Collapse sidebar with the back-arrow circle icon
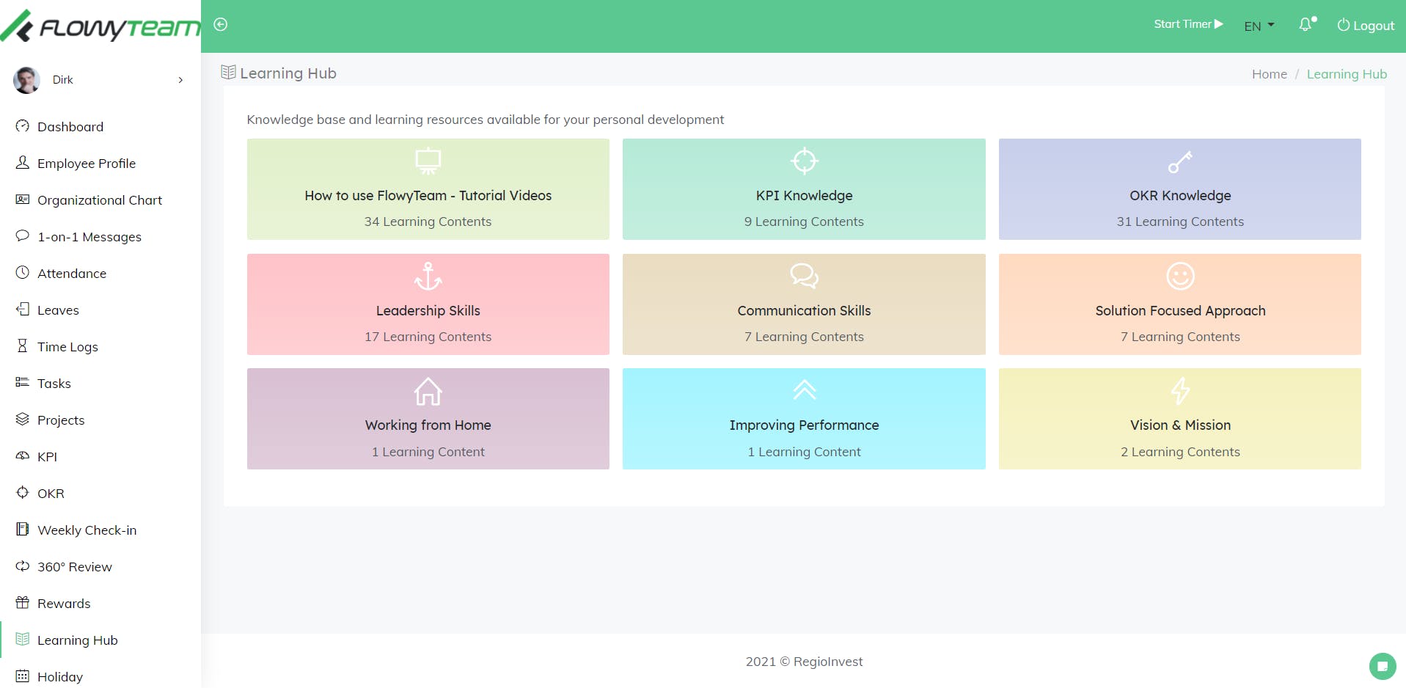The width and height of the screenshot is (1406, 688). tap(220, 25)
